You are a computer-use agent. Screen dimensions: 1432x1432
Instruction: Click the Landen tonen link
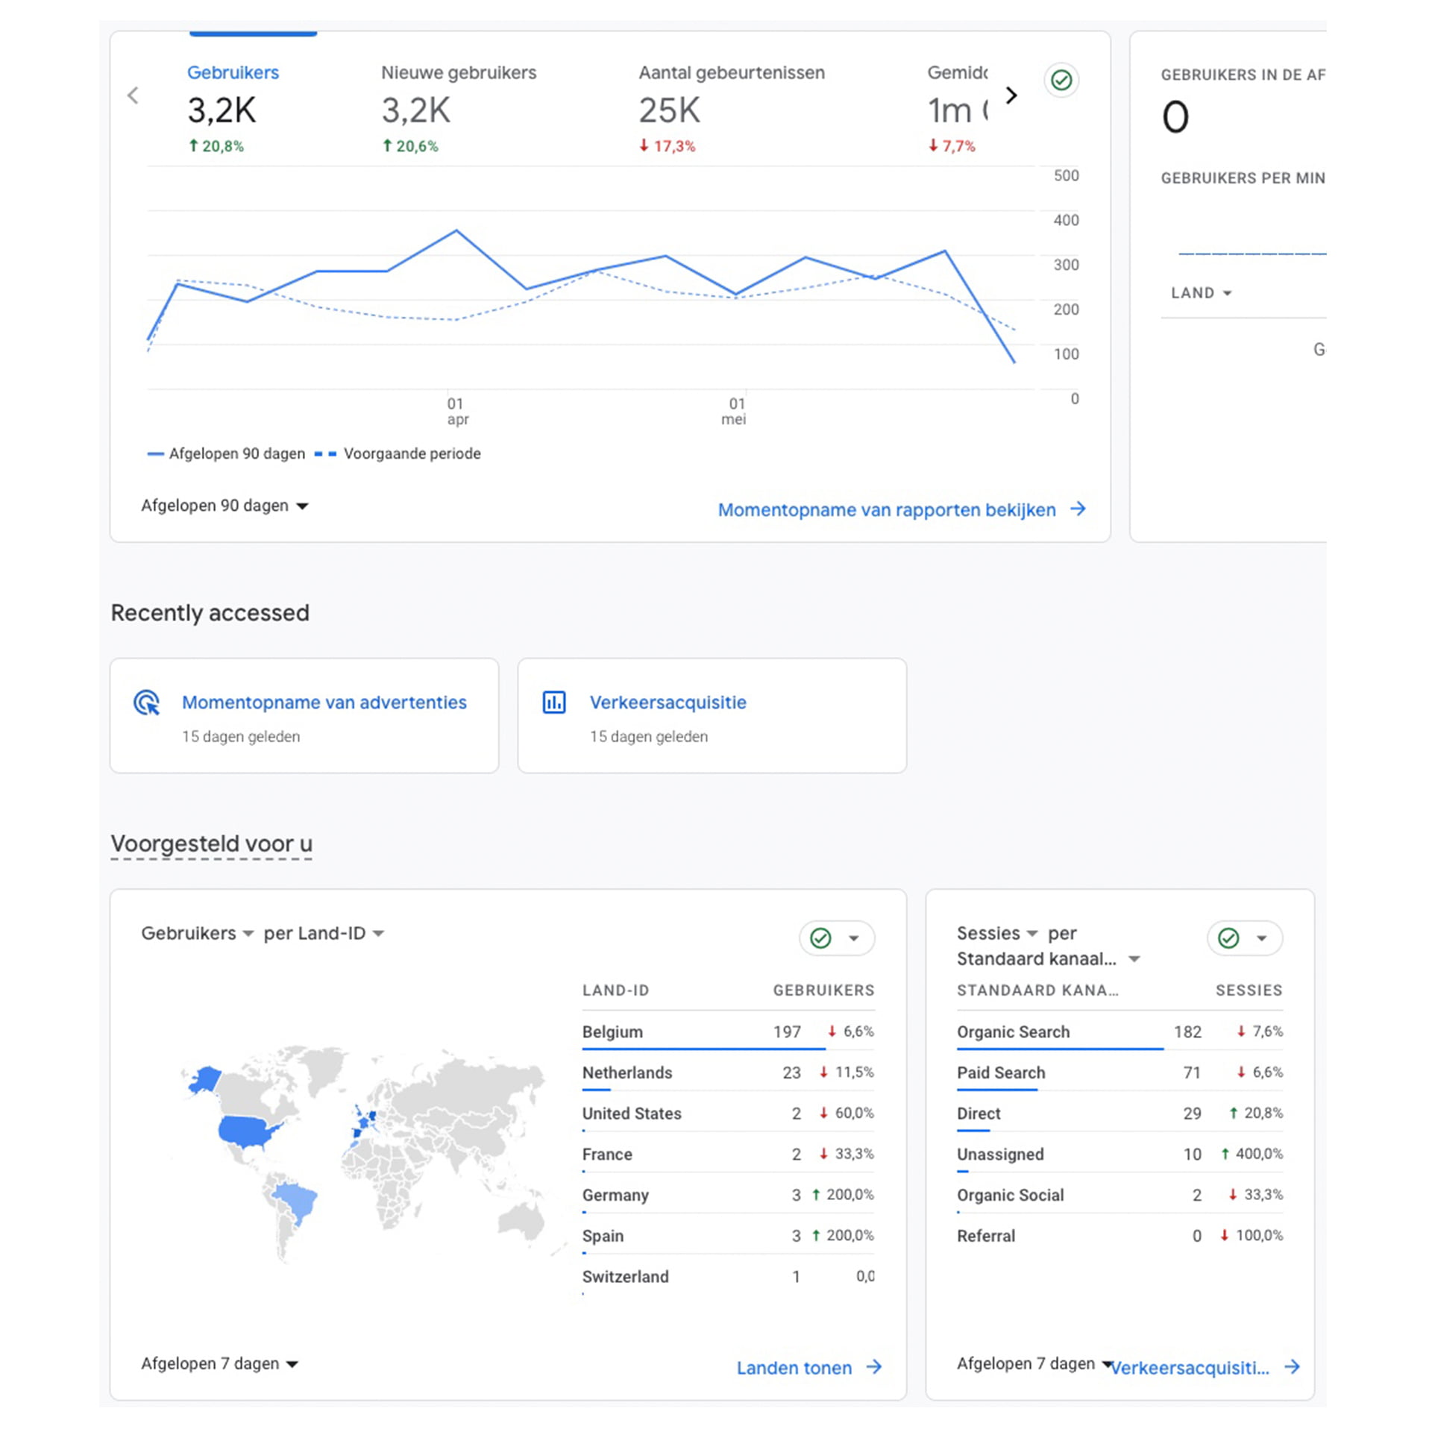[x=794, y=1367]
